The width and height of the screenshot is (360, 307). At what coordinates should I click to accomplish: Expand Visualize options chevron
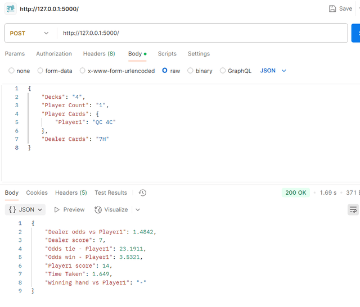(138, 210)
